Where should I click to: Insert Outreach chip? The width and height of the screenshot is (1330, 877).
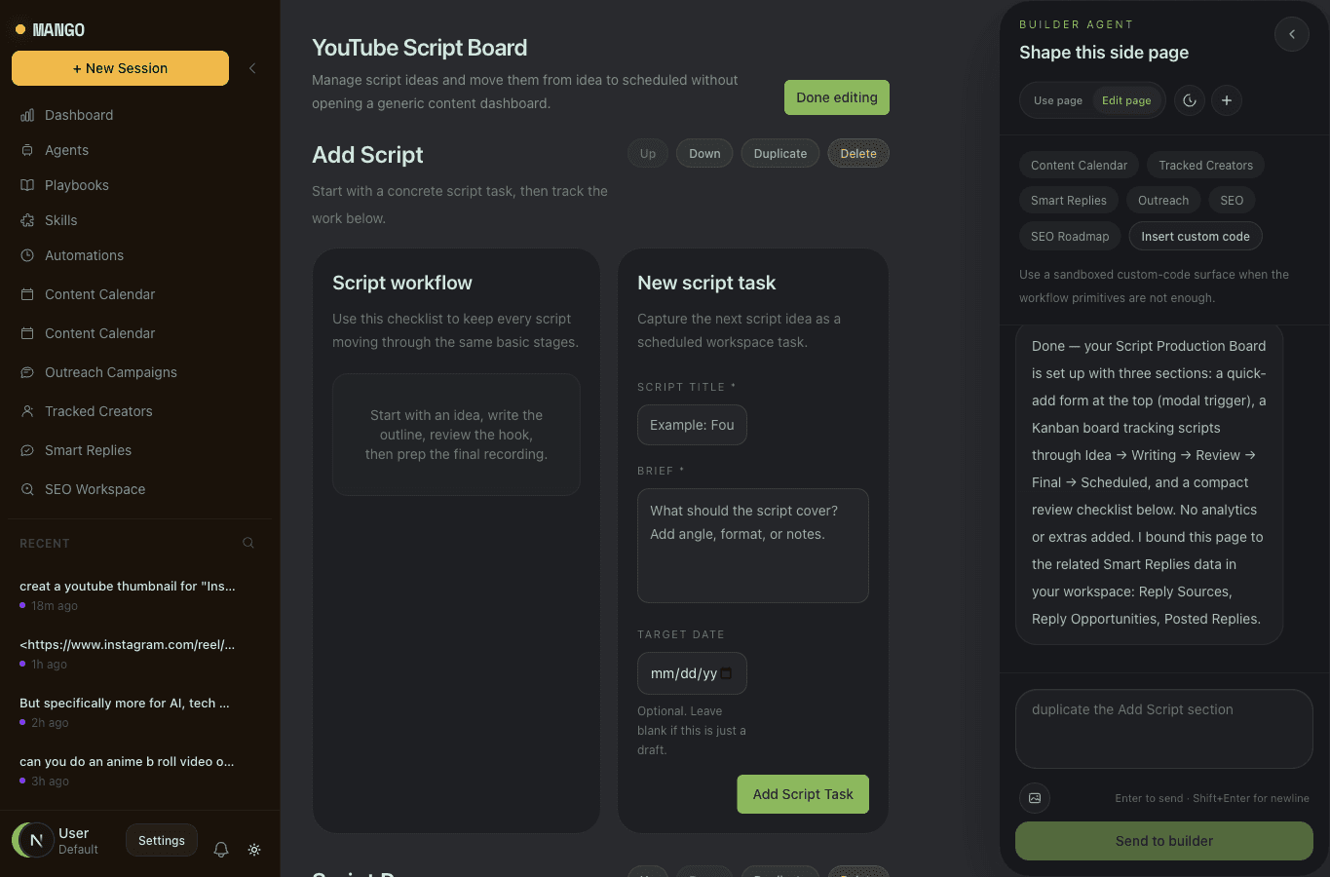[1163, 201]
